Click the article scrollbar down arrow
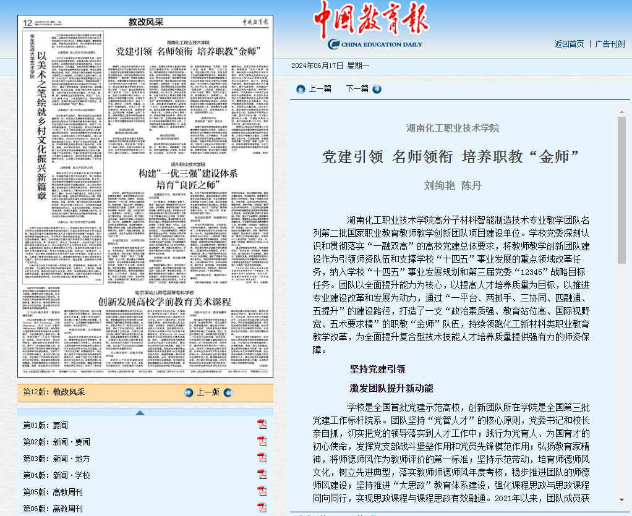 pos(621,500)
